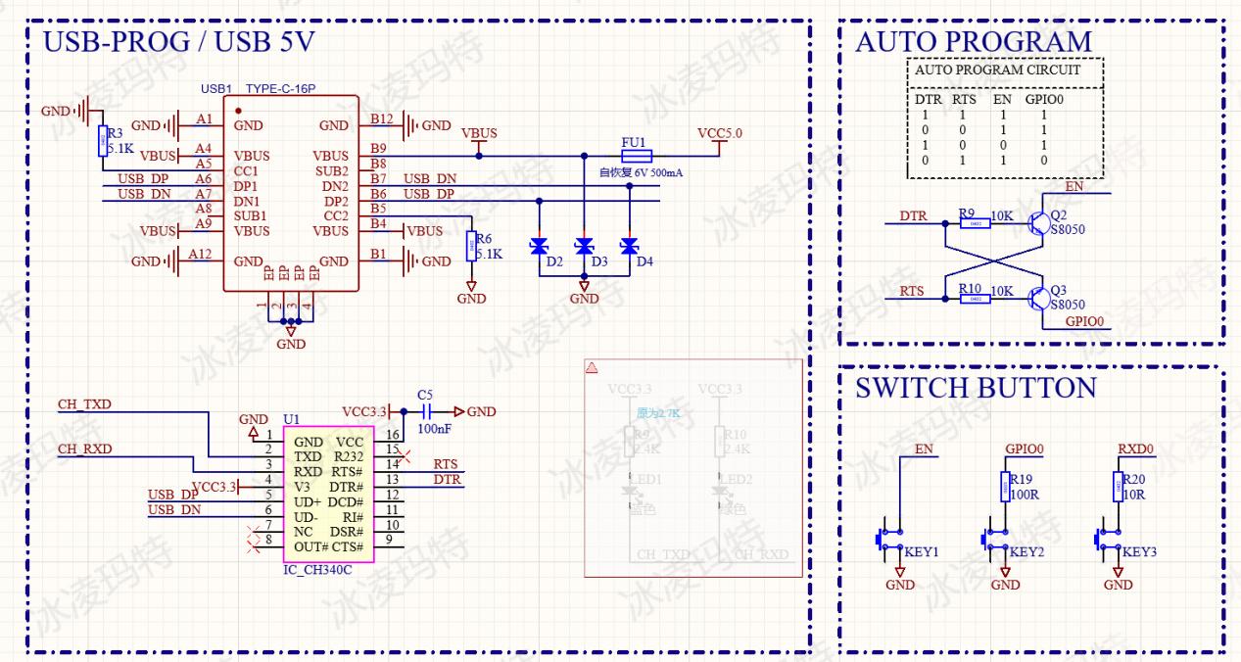Click the EN net label above KEY1
This screenshot has height=662, width=1241.
(924, 449)
